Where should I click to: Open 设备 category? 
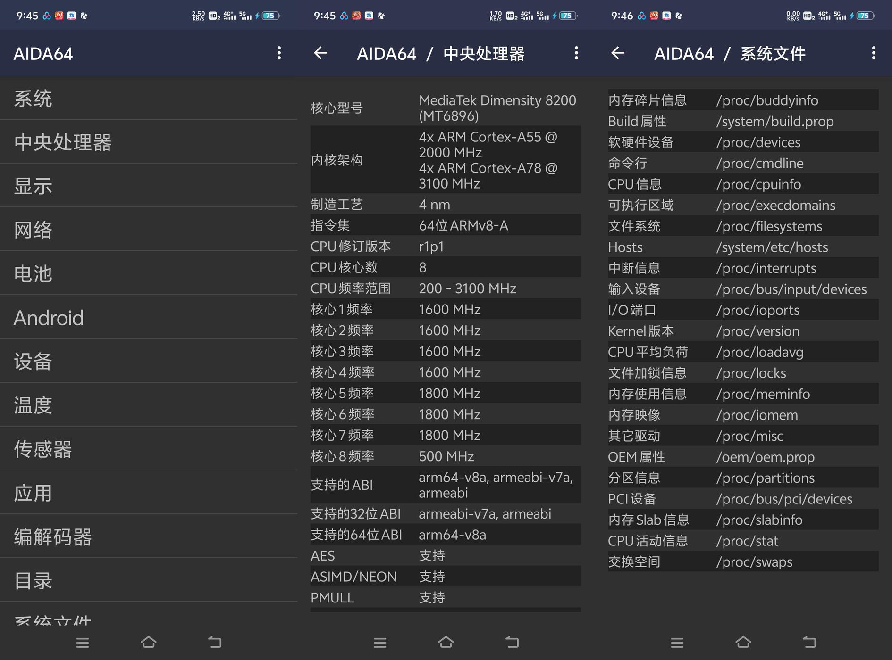[149, 361]
